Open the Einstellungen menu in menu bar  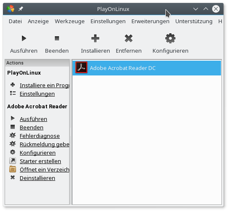point(108,21)
